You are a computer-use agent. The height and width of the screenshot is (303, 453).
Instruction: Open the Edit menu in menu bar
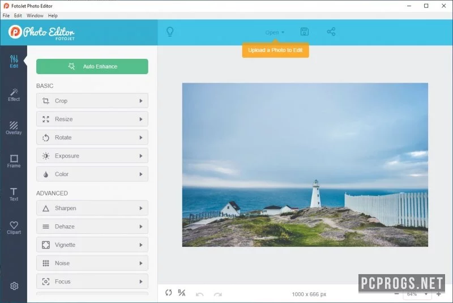point(18,16)
